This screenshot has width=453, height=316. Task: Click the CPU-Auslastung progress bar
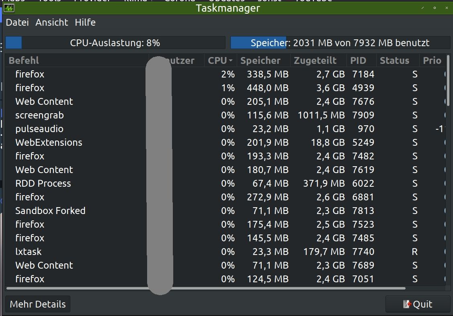tap(115, 43)
